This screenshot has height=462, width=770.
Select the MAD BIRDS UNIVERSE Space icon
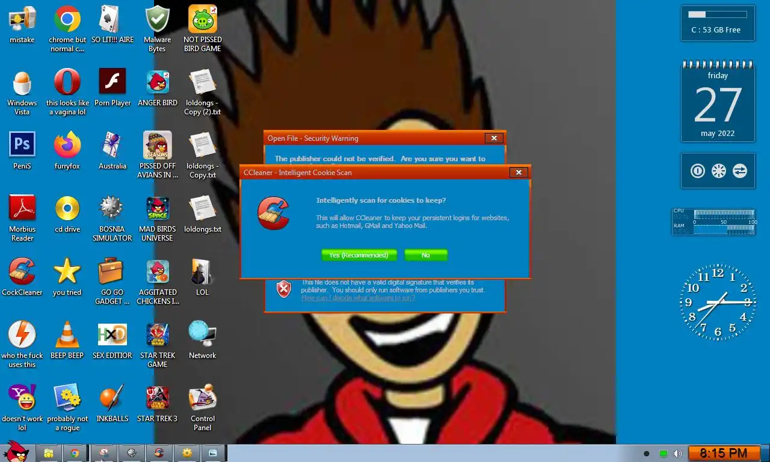coord(158,218)
